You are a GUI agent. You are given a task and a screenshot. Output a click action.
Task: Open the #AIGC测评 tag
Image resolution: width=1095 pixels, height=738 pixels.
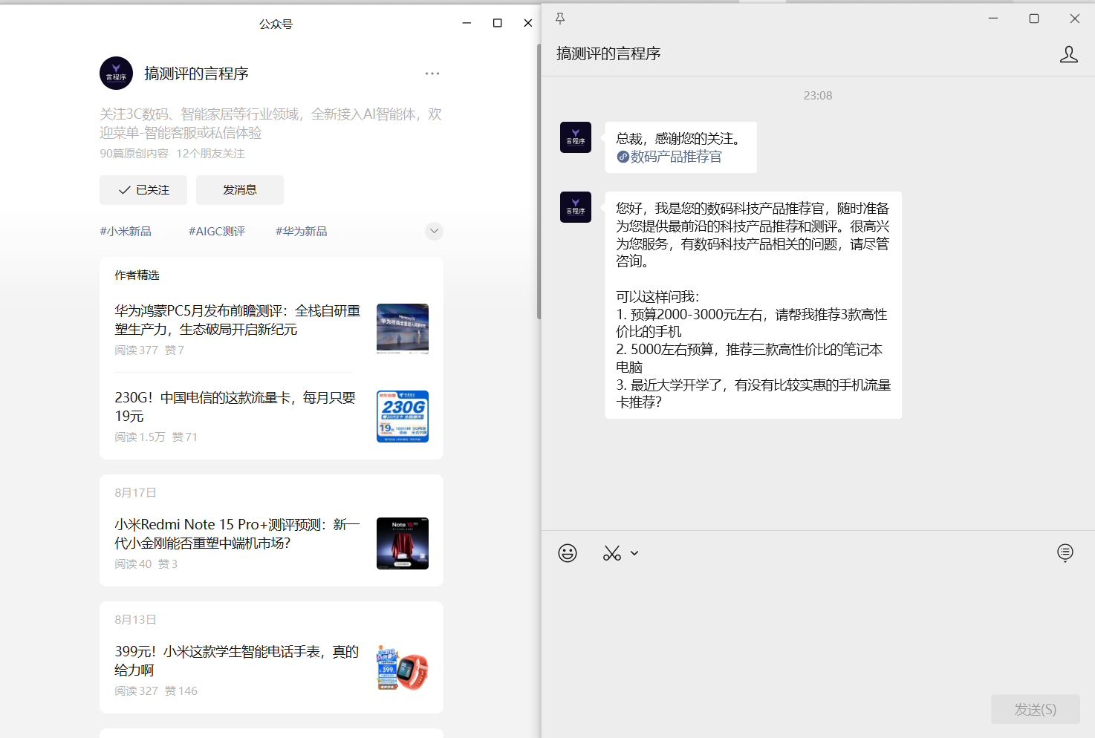point(217,231)
